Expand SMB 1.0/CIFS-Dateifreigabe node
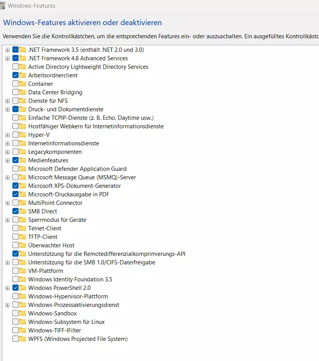 7,263
